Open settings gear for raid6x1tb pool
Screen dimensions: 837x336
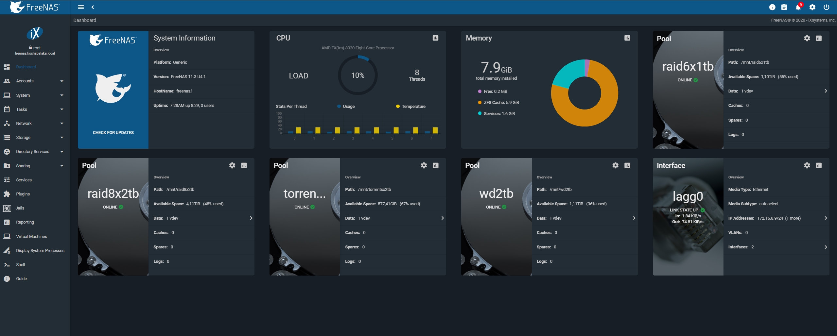coord(807,38)
